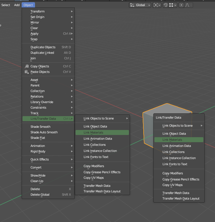
Task: Choose Shade Smooth
Action: pyautogui.click(x=48, y=127)
